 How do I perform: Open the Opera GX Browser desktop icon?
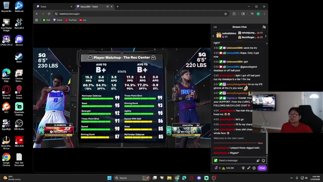pyautogui.click(x=6, y=92)
